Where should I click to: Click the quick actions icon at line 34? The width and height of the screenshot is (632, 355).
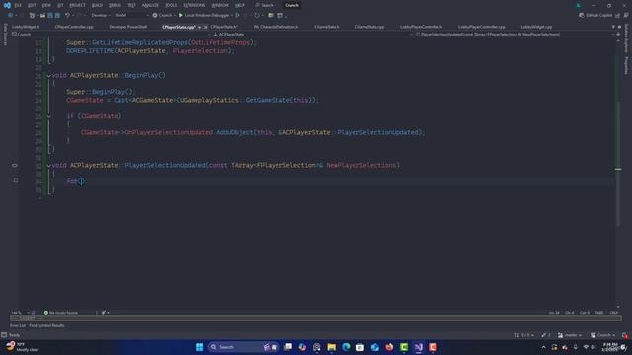coord(16,180)
